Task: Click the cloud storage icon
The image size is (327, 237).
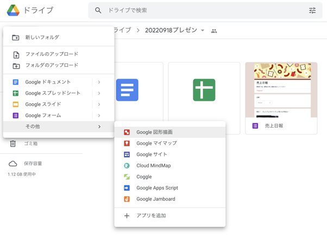Action: pos(12,164)
